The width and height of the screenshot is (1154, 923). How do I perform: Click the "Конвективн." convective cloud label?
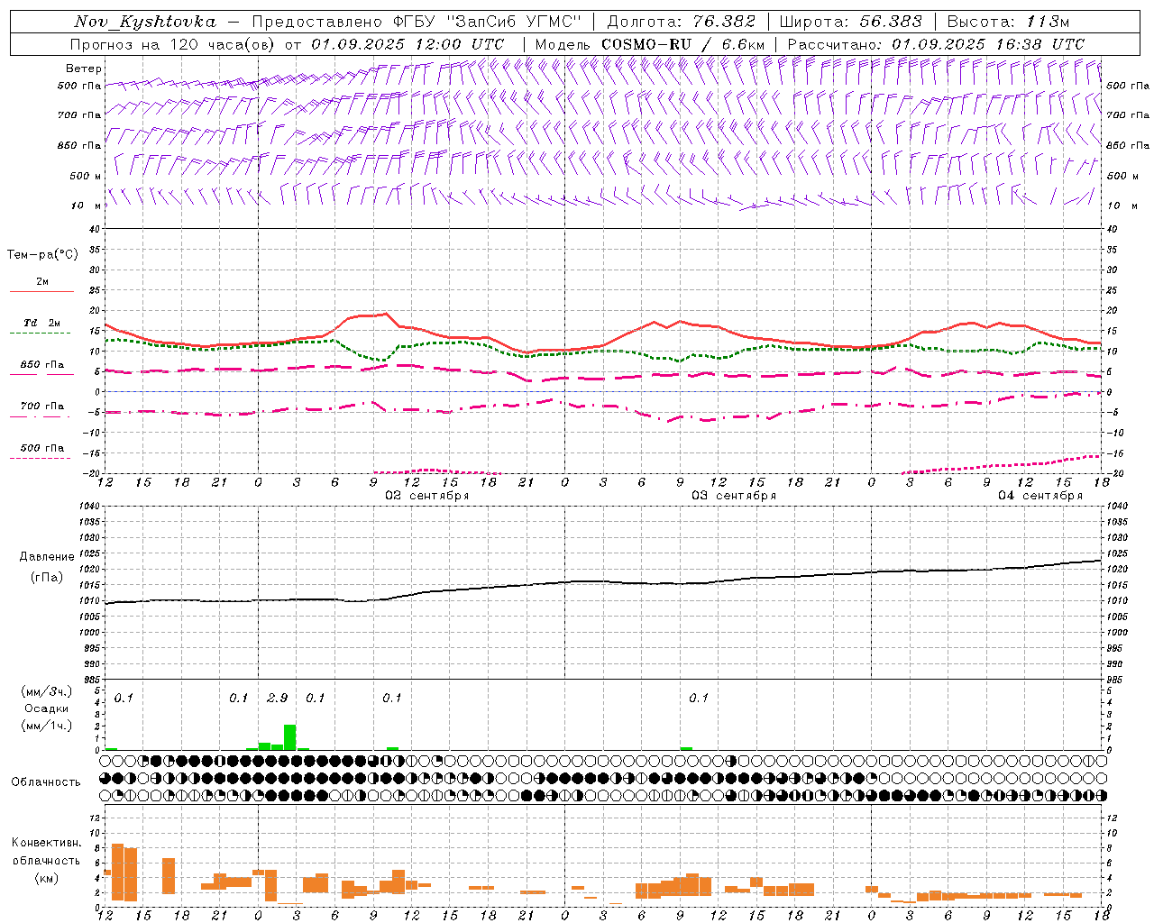47,843
